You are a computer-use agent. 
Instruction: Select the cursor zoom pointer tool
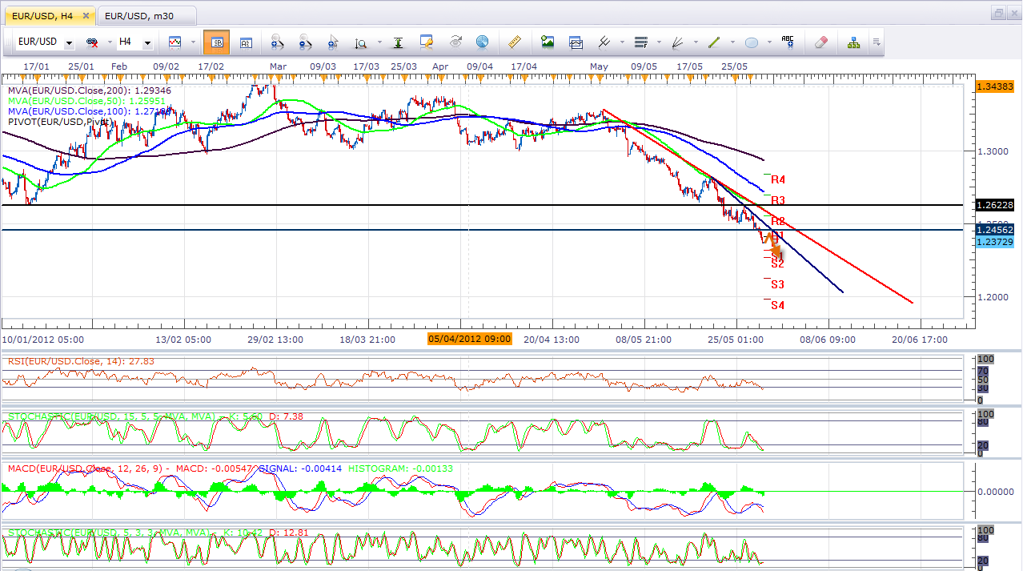point(332,42)
